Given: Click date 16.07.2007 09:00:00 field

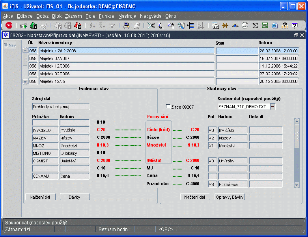Looking at the screenshot, I should pos(279,58).
